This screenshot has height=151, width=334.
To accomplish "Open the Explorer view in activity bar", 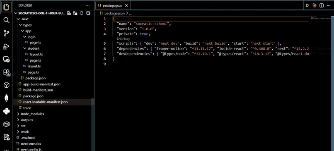I will click(x=6, y=7).
